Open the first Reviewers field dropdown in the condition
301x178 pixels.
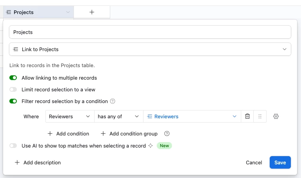(70, 116)
